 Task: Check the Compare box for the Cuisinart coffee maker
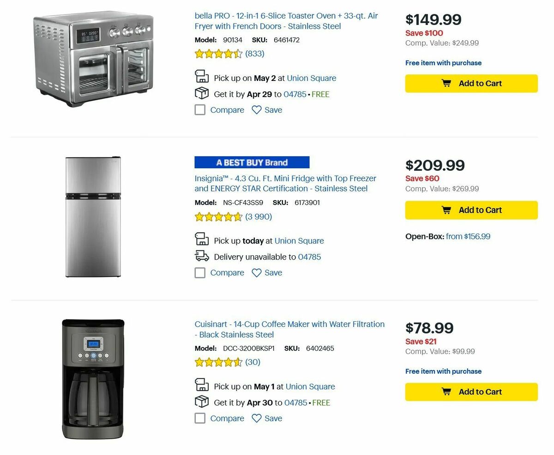tap(200, 418)
